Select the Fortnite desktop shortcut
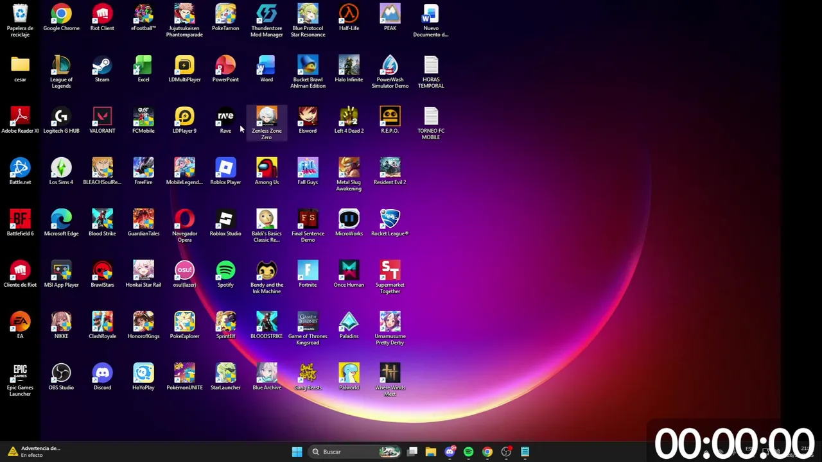Screen dimensions: 822x462 pyautogui.click(x=308, y=274)
